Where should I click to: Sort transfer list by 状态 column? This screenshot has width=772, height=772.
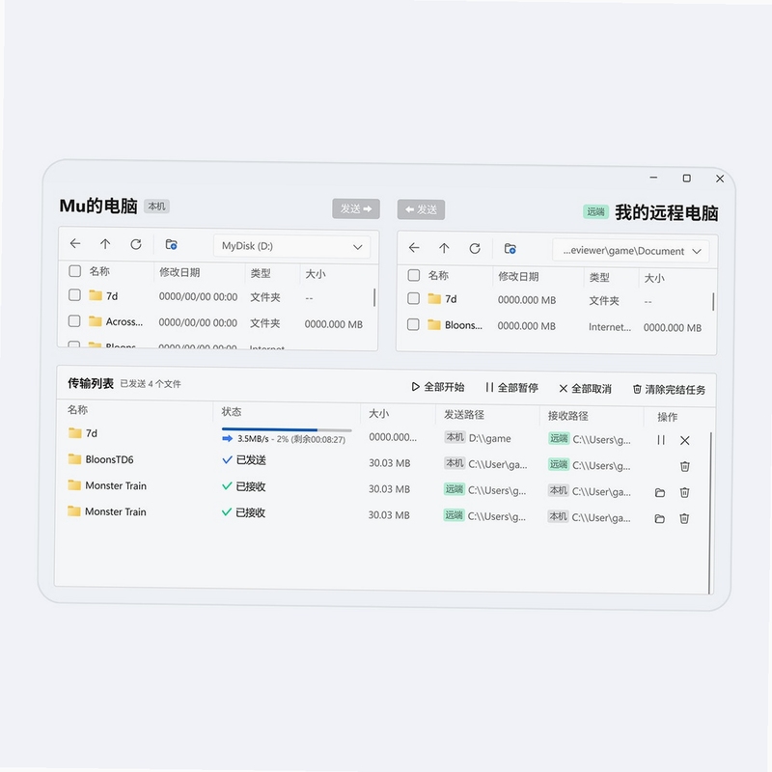coord(232,412)
